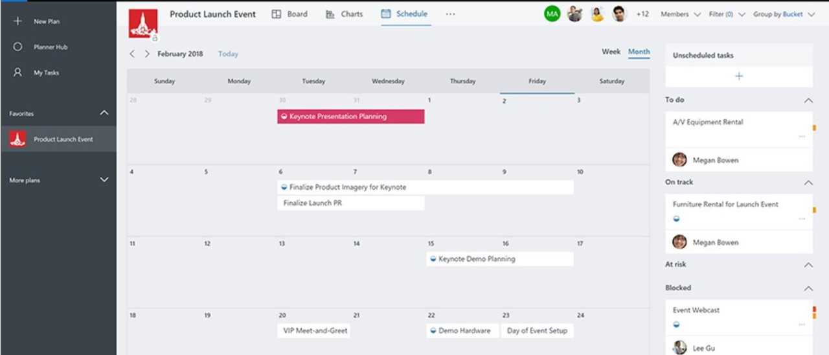
Task: Click the green MA member avatar
Action: point(552,14)
